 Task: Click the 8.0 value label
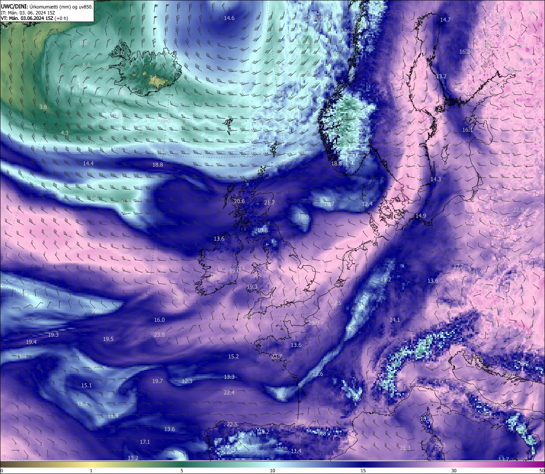(83, 43)
